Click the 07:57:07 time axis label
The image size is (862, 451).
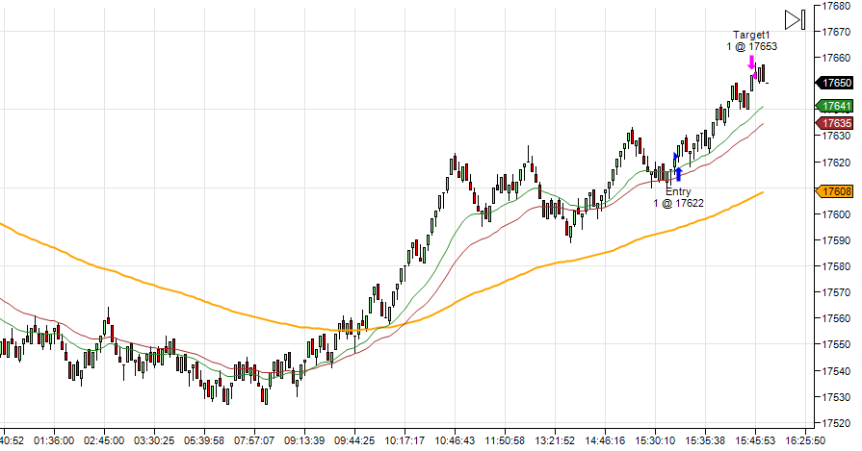click(254, 440)
